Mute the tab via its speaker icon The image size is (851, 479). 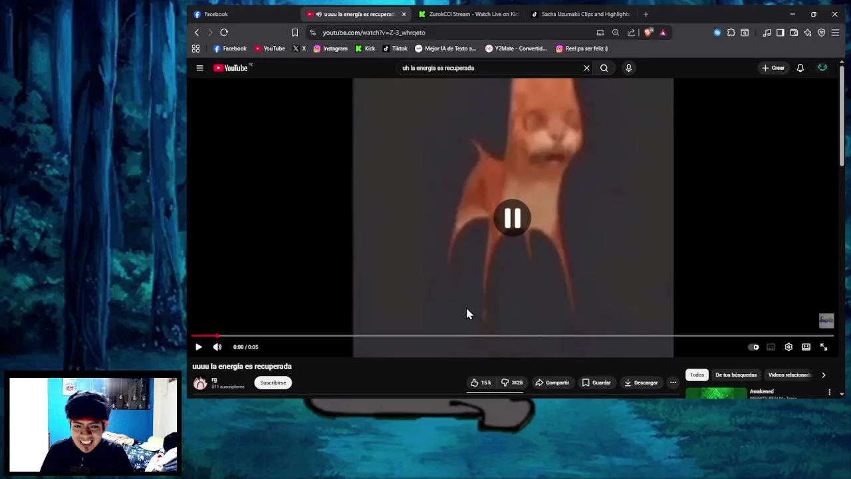318,14
